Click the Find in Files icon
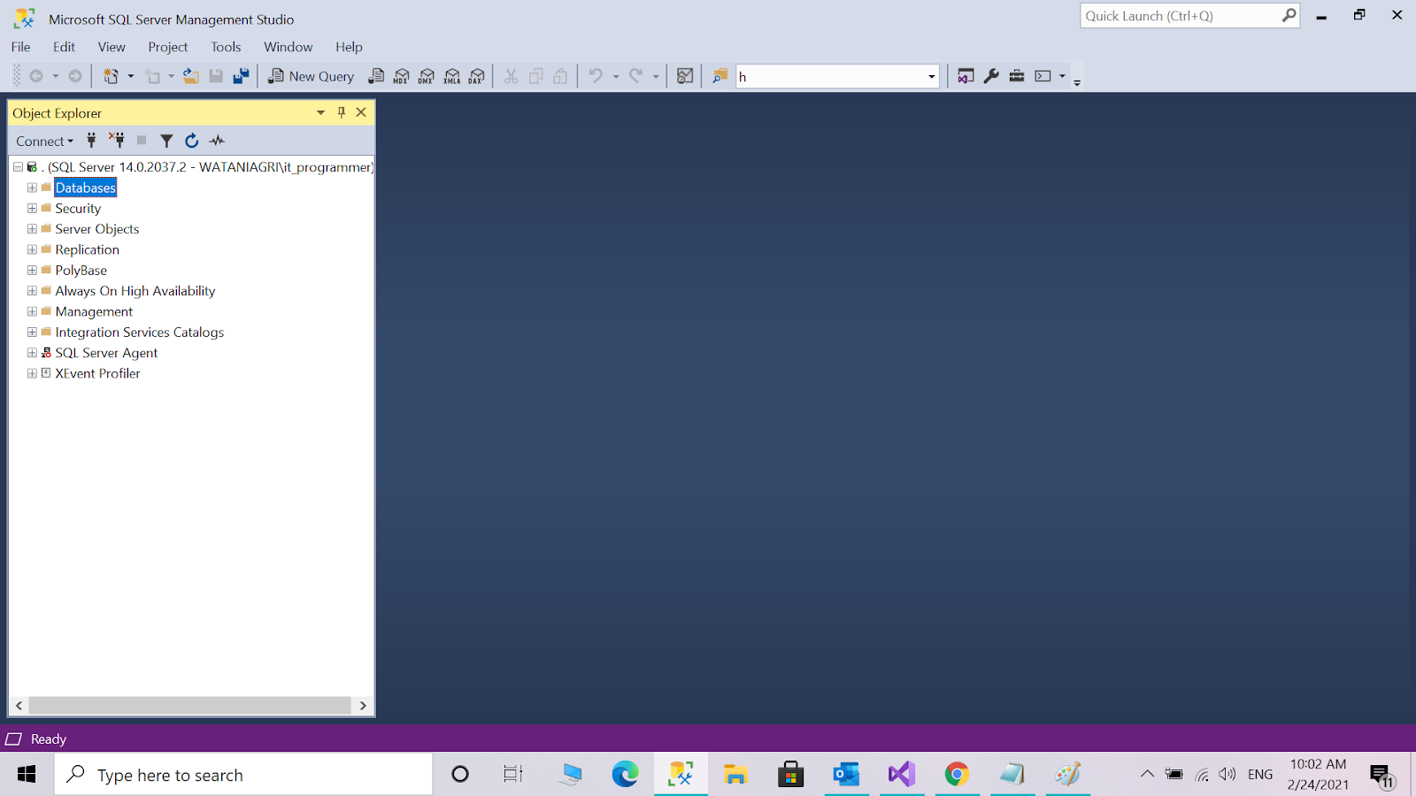The width and height of the screenshot is (1416, 796). tap(720, 76)
